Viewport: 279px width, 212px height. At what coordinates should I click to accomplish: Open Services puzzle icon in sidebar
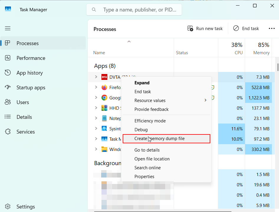[x=8, y=132]
